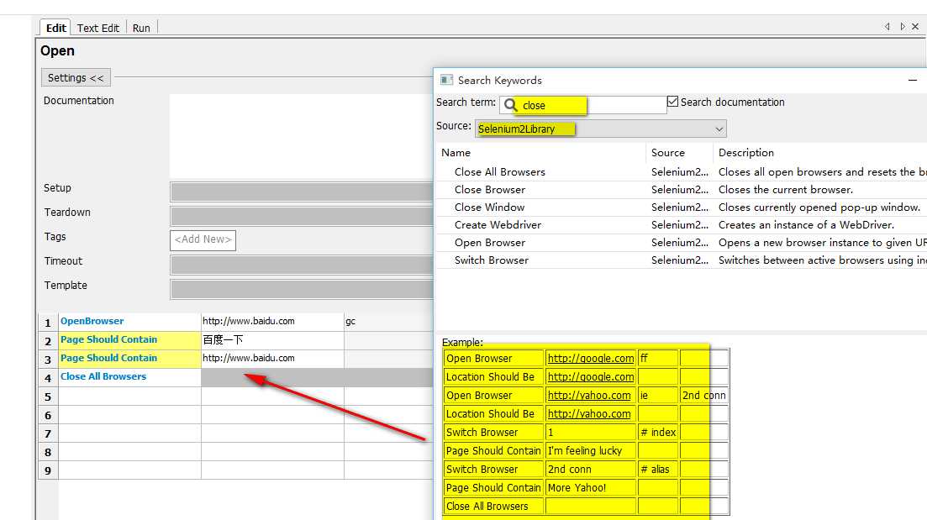Minimize the Search Keywords window
This screenshot has height=520, width=927.
click(913, 81)
